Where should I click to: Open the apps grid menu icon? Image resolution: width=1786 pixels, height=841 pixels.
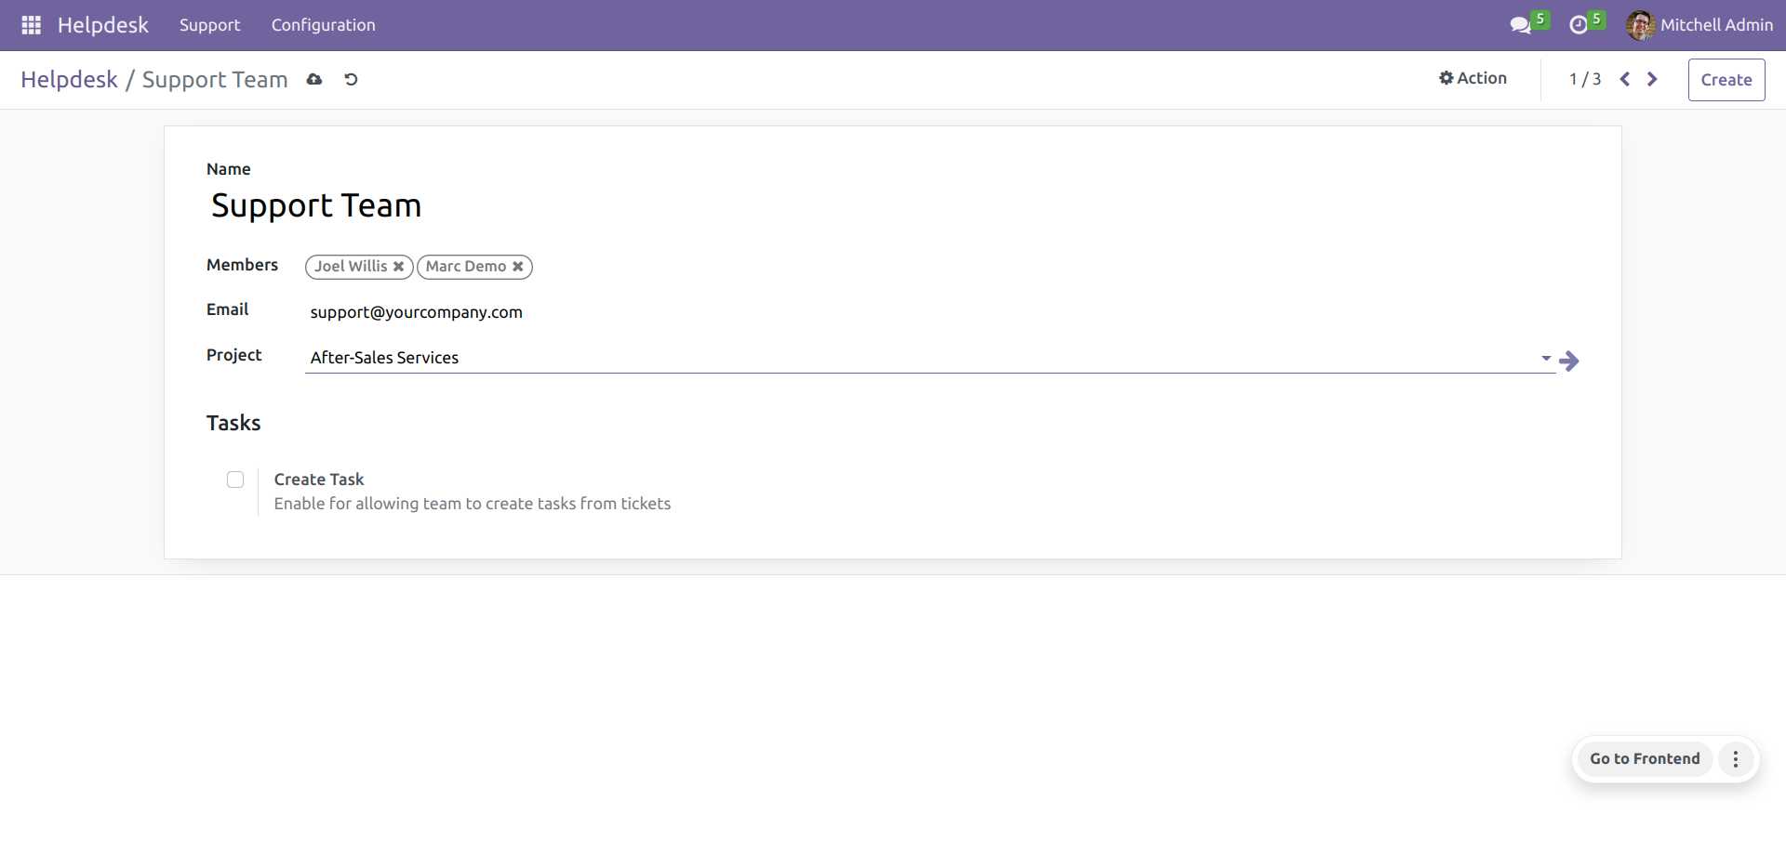click(x=31, y=25)
